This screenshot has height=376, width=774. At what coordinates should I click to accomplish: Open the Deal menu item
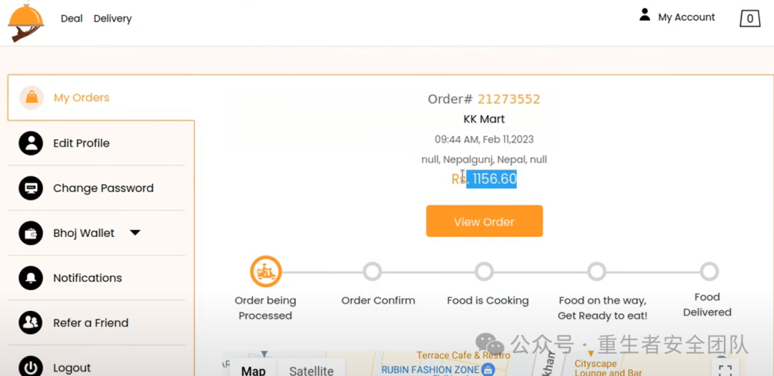pos(72,19)
